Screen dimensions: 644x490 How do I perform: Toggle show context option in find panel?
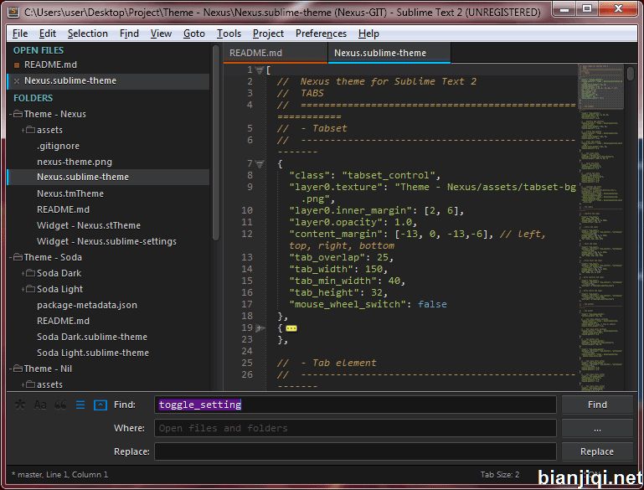point(80,405)
